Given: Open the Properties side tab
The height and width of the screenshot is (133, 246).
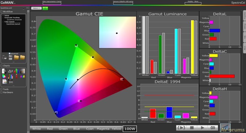Looking at the screenshot, I should pos(244,16).
